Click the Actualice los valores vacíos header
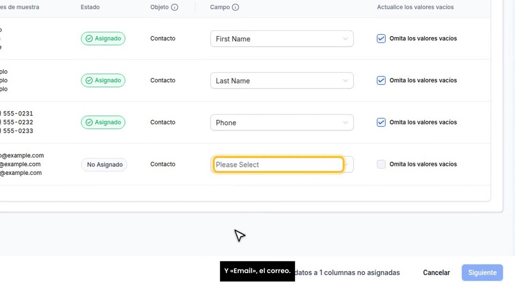Viewport: 515px width, 289px height. pos(415,7)
